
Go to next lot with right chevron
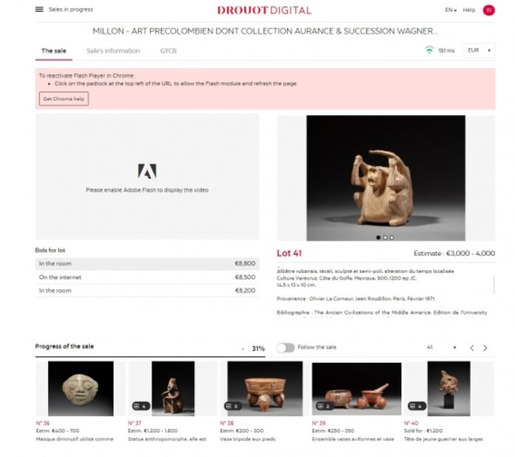[485, 348]
